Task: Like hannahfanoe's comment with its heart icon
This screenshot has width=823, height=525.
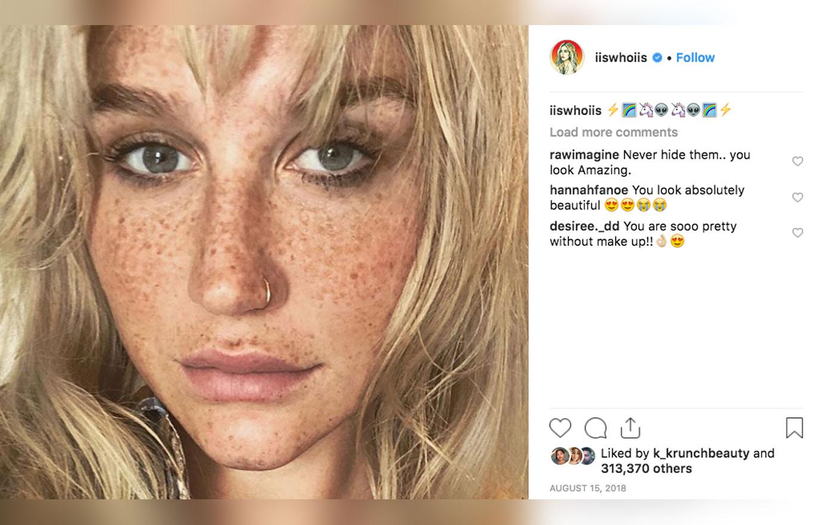Action: point(797,197)
